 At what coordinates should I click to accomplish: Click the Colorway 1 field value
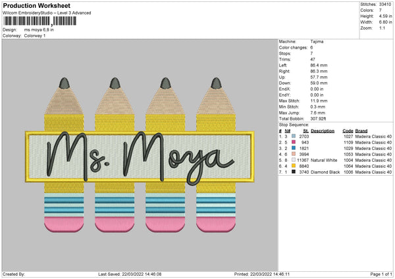tap(35, 36)
